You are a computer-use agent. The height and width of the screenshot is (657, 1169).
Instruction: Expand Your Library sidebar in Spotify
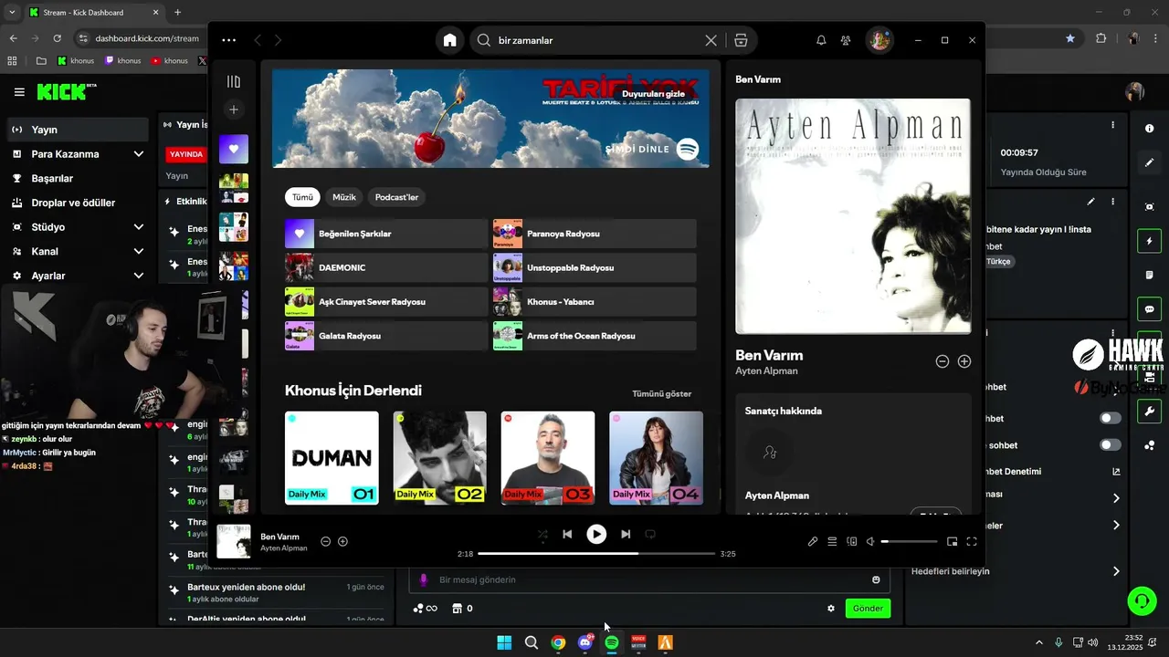point(234,81)
